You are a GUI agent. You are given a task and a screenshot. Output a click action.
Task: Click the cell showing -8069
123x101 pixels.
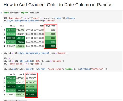click(x=50, y=30)
